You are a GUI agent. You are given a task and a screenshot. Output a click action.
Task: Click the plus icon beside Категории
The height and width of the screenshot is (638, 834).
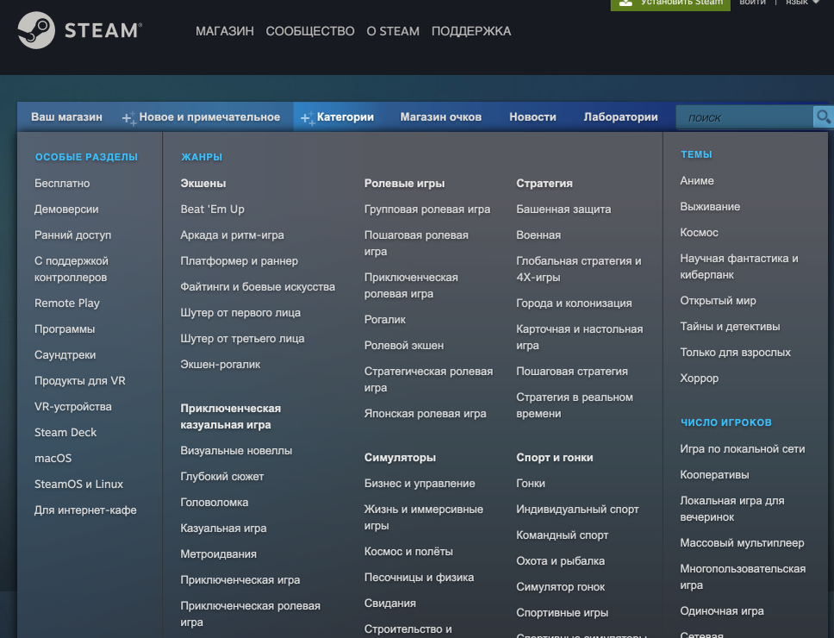pyautogui.click(x=308, y=118)
